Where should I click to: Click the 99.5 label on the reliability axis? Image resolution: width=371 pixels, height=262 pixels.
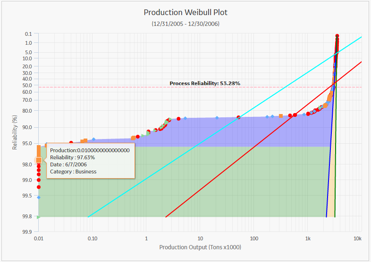coord(27,196)
